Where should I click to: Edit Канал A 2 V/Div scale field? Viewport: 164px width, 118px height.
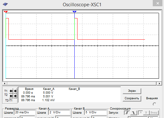pos(59,112)
